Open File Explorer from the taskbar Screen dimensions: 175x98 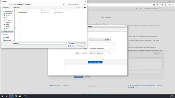pos(16,96)
